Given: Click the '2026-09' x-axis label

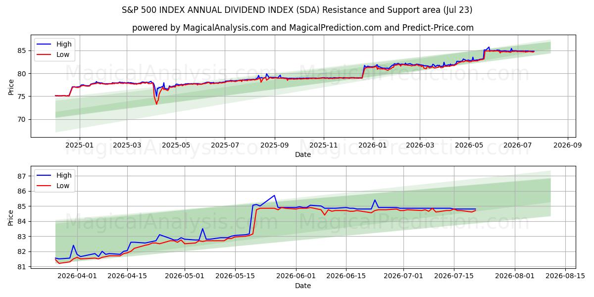Looking at the screenshot, I should (x=567, y=146).
